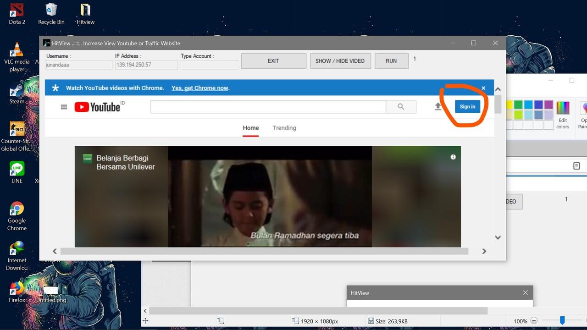
Task: Click the YouTube upload icon
Action: pyautogui.click(x=438, y=106)
